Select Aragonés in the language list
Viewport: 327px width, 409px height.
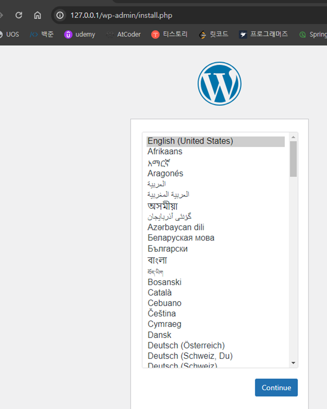[x=215, y=174]
